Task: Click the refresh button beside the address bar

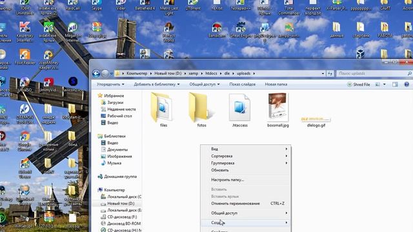Action: pos(330,73)
